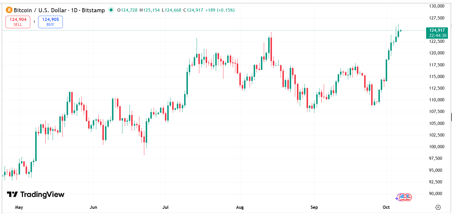This screenshot has width=452, height=214.
Task: Click the orange Bitcoin symbol icon
Action: [x=9, y=10]
